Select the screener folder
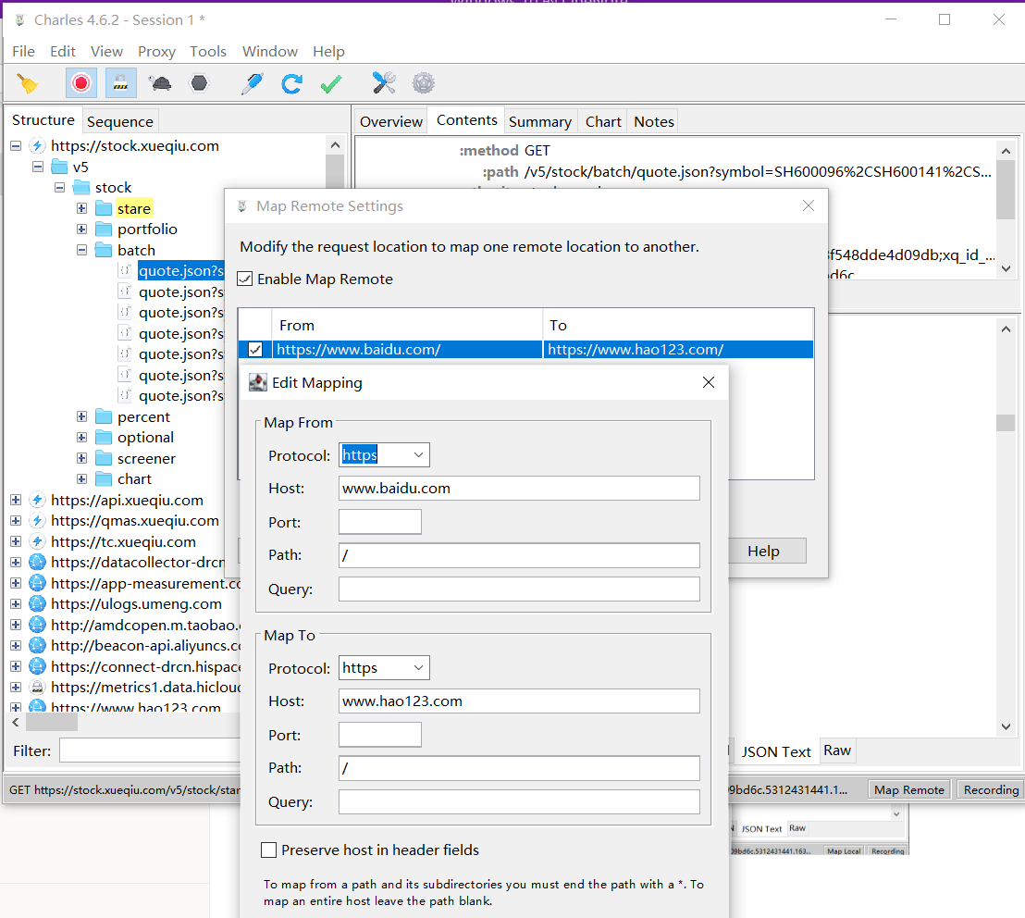This screenshot has height=918, width=1025. pos(146,459)
